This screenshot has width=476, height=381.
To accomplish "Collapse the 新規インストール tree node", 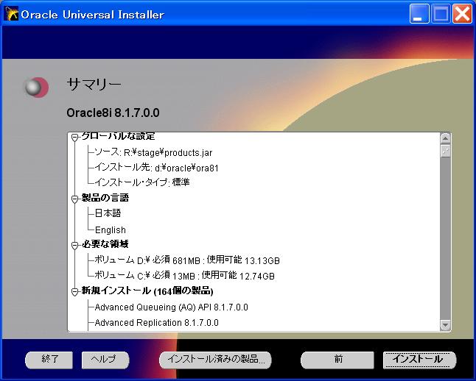I will tap(74, 292).
